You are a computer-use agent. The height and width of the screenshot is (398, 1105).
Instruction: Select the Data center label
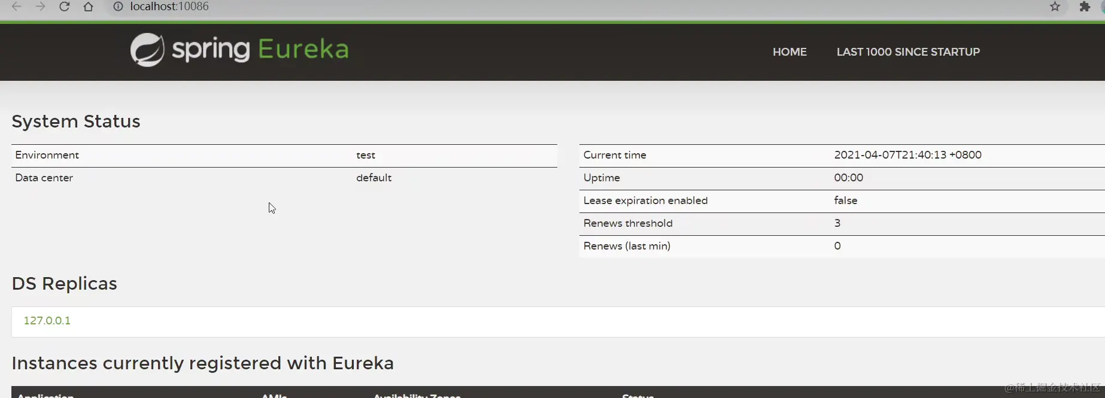pos(44,178)
